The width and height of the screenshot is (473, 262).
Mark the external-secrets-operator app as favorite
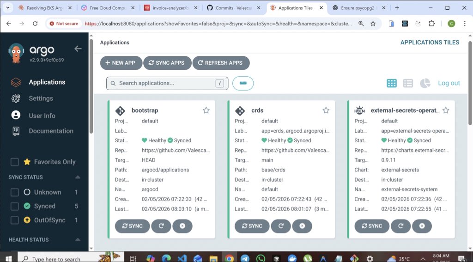pyautogui.click(x=446, y=110)
